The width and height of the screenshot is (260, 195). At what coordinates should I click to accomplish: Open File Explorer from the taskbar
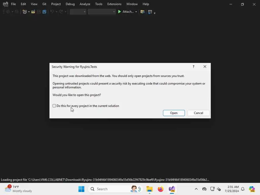click(149, 189)
